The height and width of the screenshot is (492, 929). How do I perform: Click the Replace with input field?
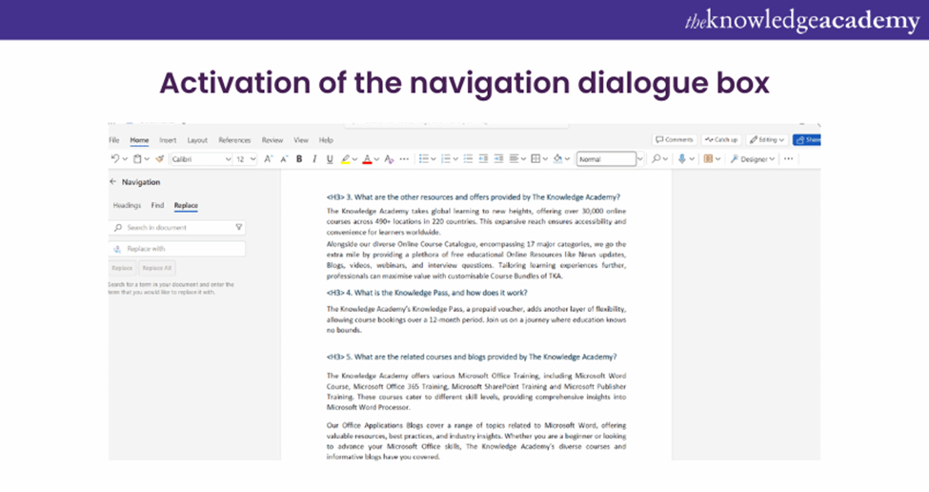click(x=177, y=249)
